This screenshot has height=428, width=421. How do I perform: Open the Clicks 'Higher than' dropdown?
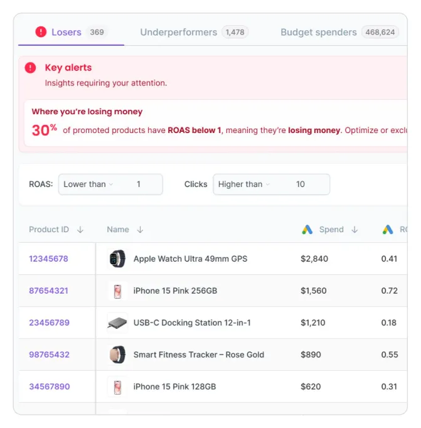point(244,185)
